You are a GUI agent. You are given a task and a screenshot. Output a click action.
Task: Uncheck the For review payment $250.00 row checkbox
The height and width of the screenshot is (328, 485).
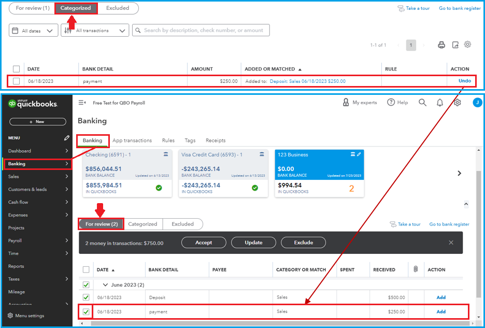87,312
